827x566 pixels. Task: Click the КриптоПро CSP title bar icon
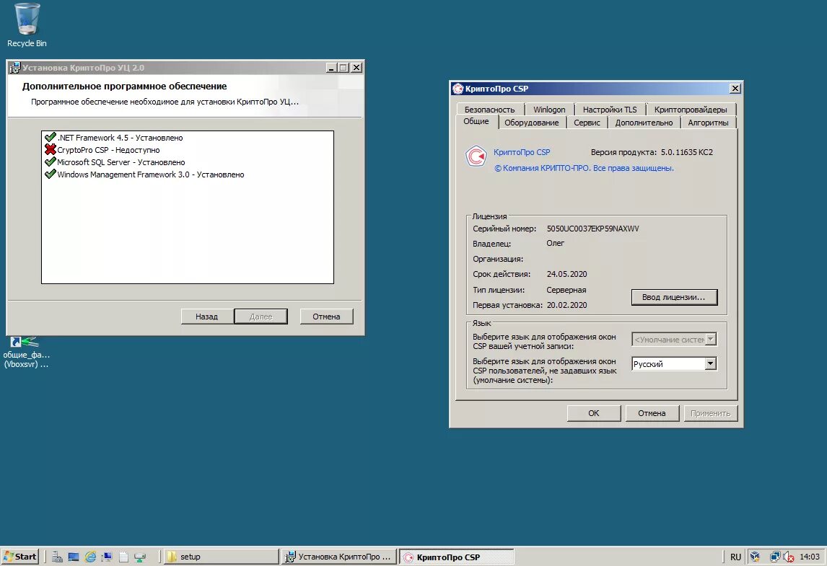pos(458,89)
